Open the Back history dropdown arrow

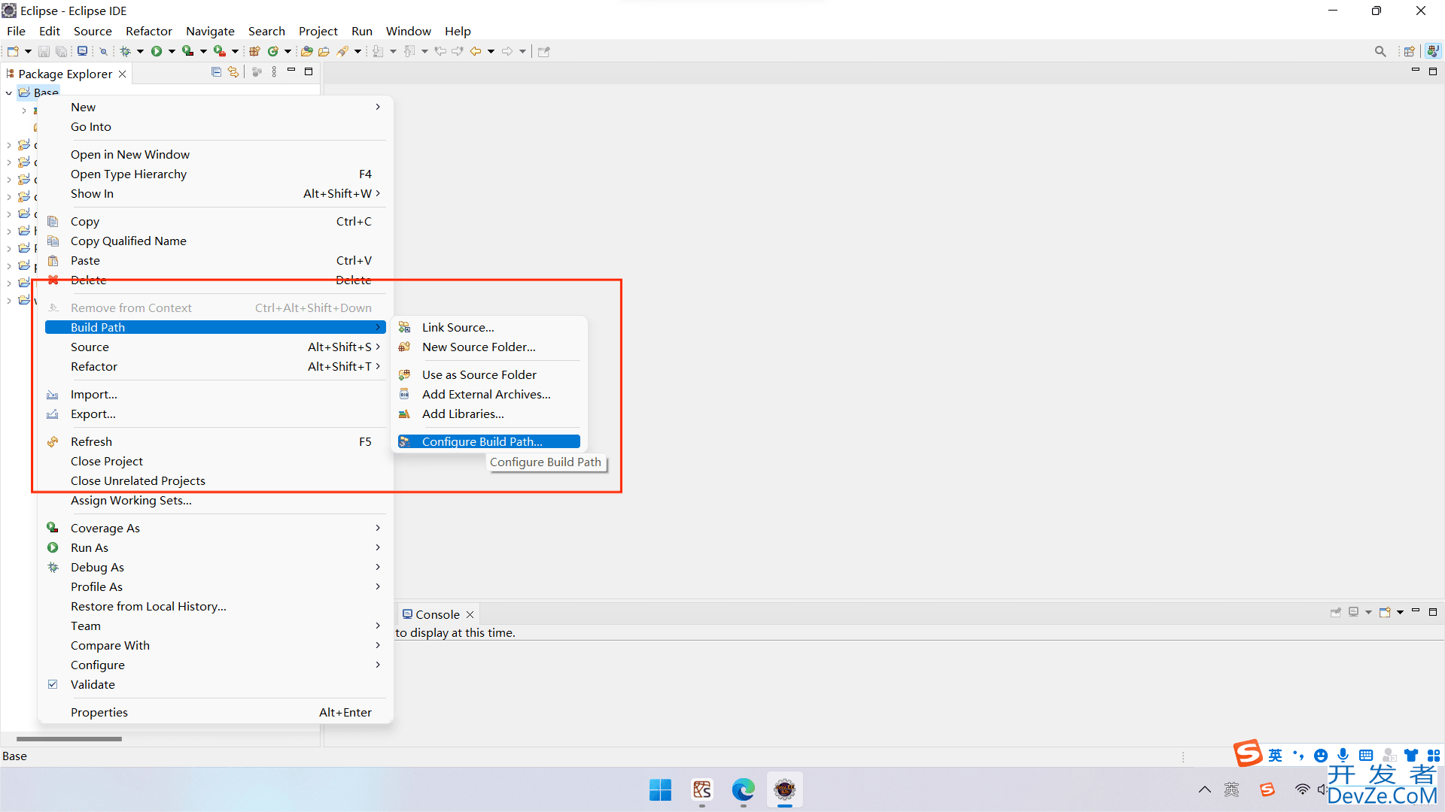click(x=491, y=51)
